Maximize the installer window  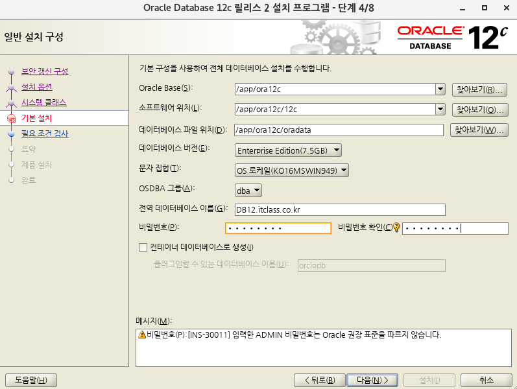click(x=485, y=8)
